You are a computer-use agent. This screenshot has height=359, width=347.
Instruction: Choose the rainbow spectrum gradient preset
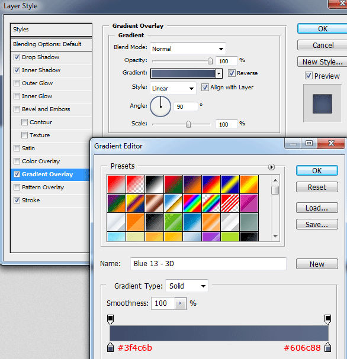point(192,203)
